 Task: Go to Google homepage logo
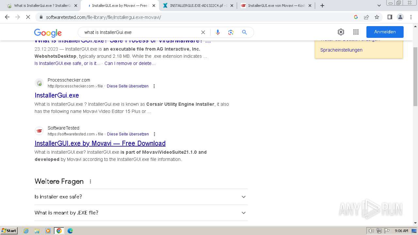pos(48,33)
